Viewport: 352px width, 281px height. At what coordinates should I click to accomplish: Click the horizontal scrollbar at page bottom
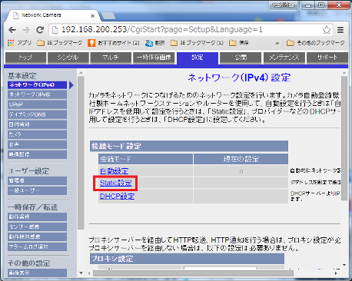pos(194,273)
